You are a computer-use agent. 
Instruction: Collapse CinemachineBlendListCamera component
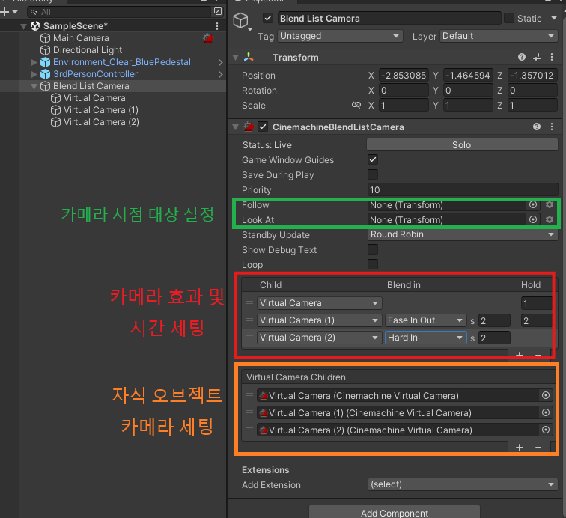236,127
